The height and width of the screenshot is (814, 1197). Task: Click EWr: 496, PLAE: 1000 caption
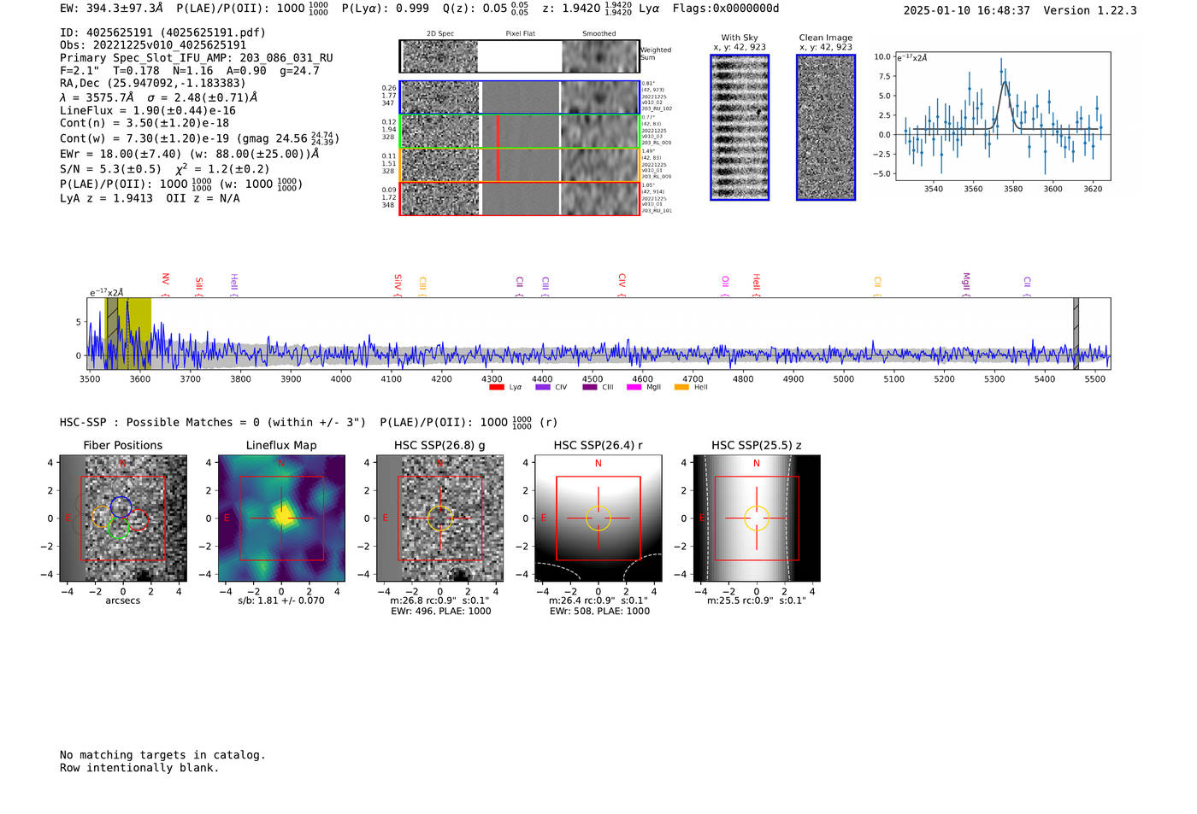pos(440,612)
